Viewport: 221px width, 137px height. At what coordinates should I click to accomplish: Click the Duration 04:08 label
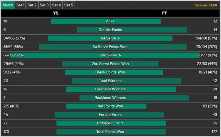click(x=206, y=5)
